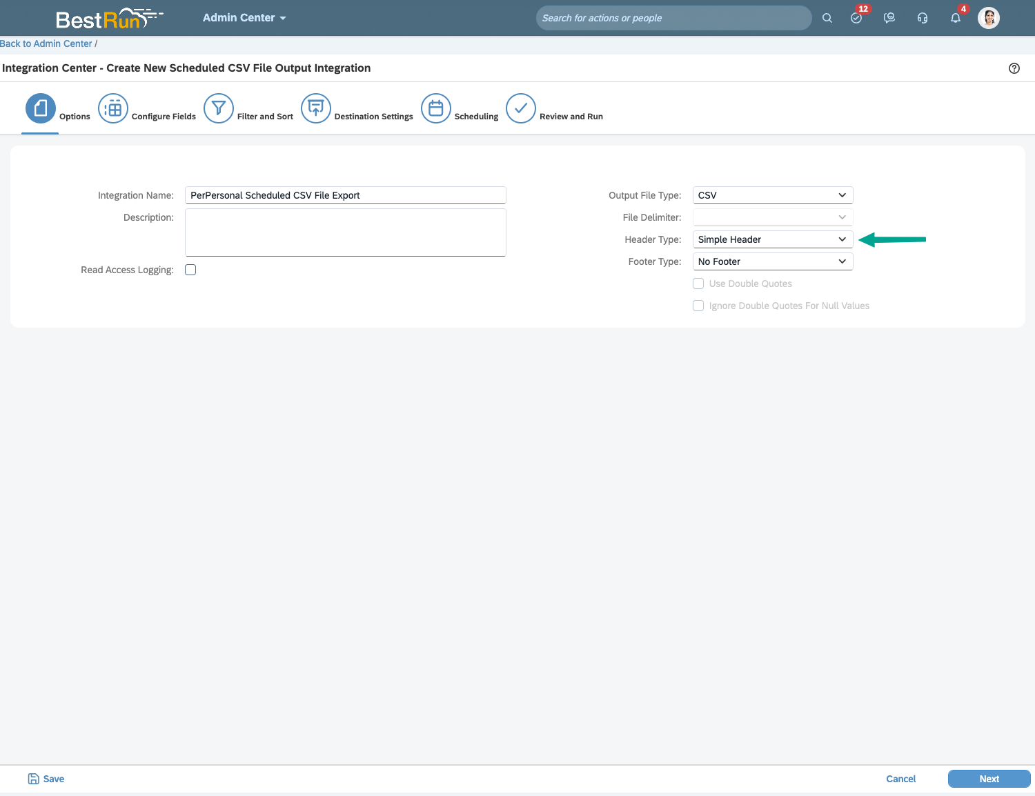Image resolution: width=1035 pixels, height=796 pixels.
Task: Open the Header Type dropdown
Action: [772, 239]
